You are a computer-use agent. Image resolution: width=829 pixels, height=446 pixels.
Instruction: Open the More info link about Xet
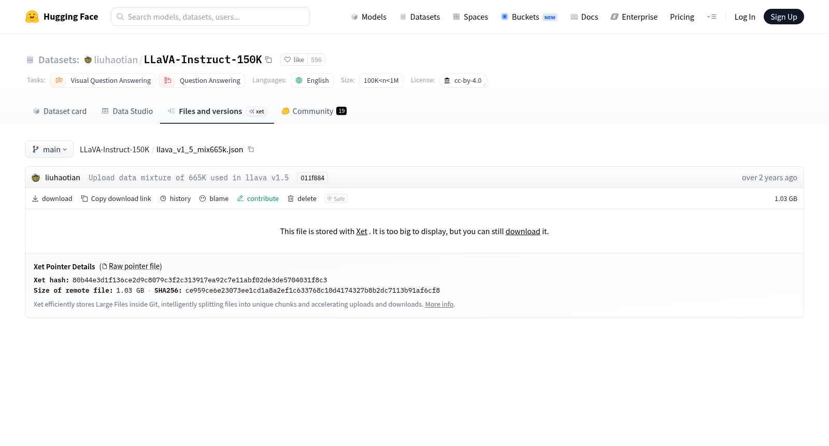439,305
